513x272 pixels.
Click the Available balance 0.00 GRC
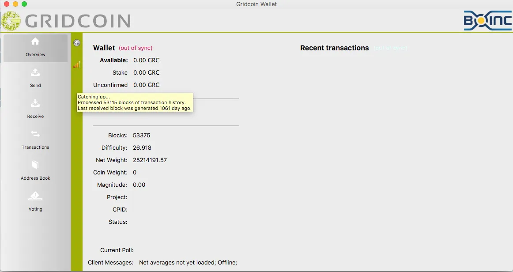point(146,60)
